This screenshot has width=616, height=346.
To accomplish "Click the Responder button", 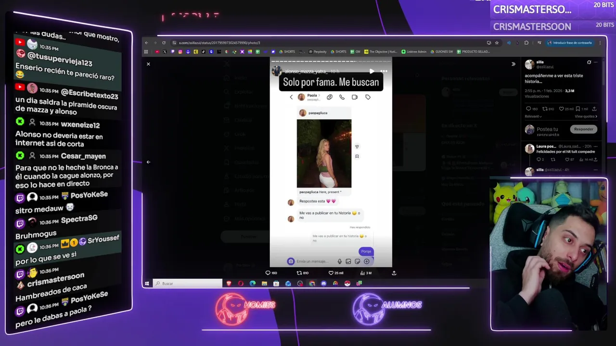I will tap(584, 129).
